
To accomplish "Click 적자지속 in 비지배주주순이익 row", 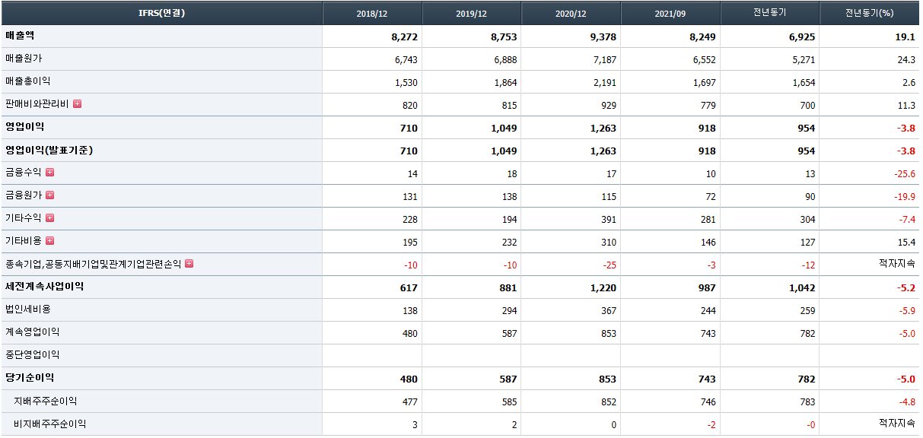I will tap(897, 423).
